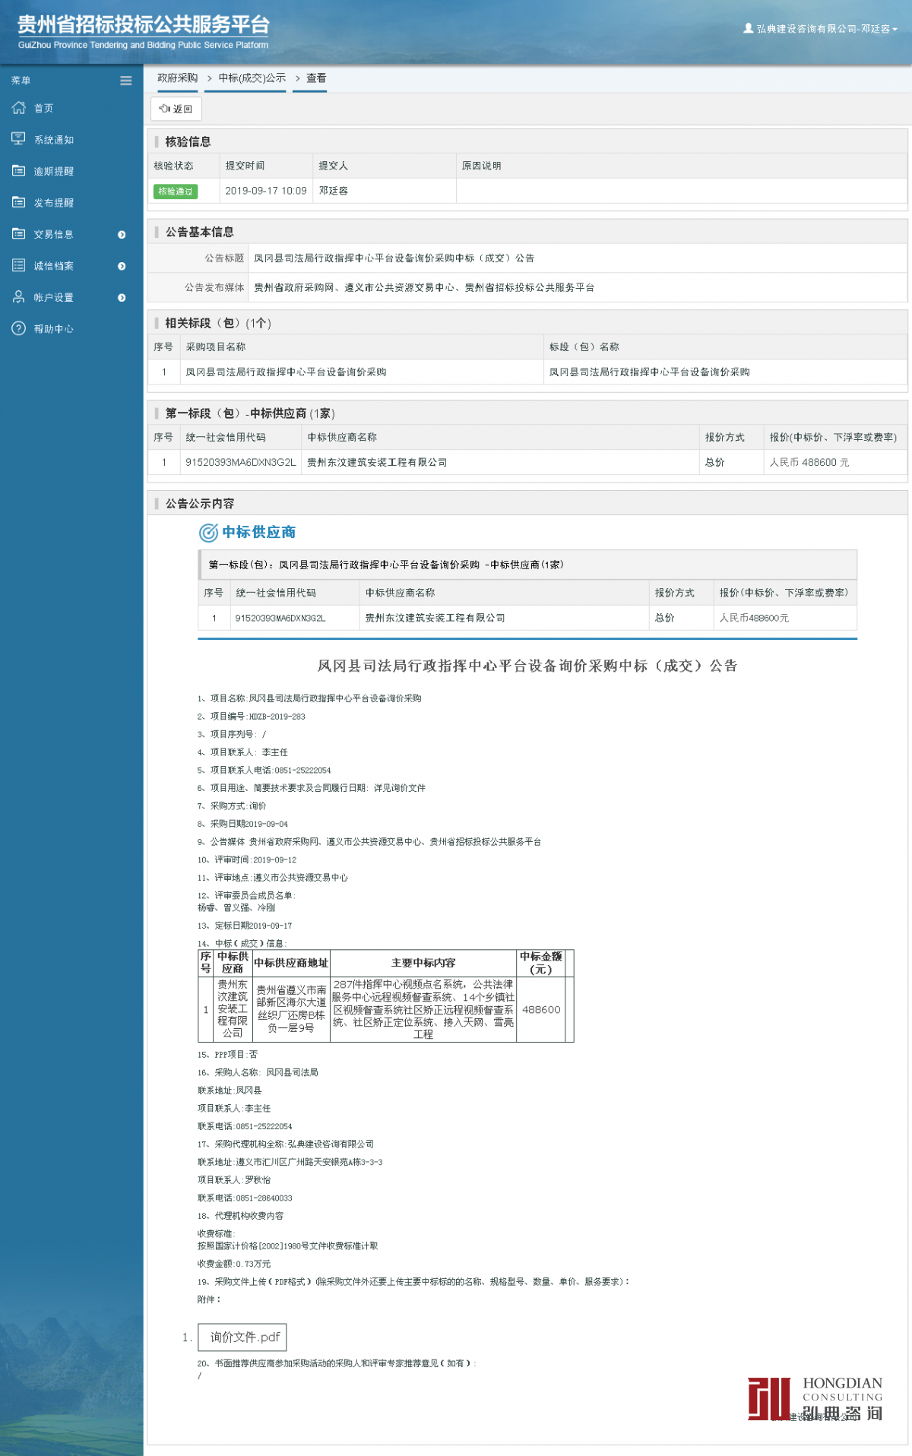912x1456 pixels.
Task: Click the line 定标日期2019-09-17
Action: click(x=245, y=926)
